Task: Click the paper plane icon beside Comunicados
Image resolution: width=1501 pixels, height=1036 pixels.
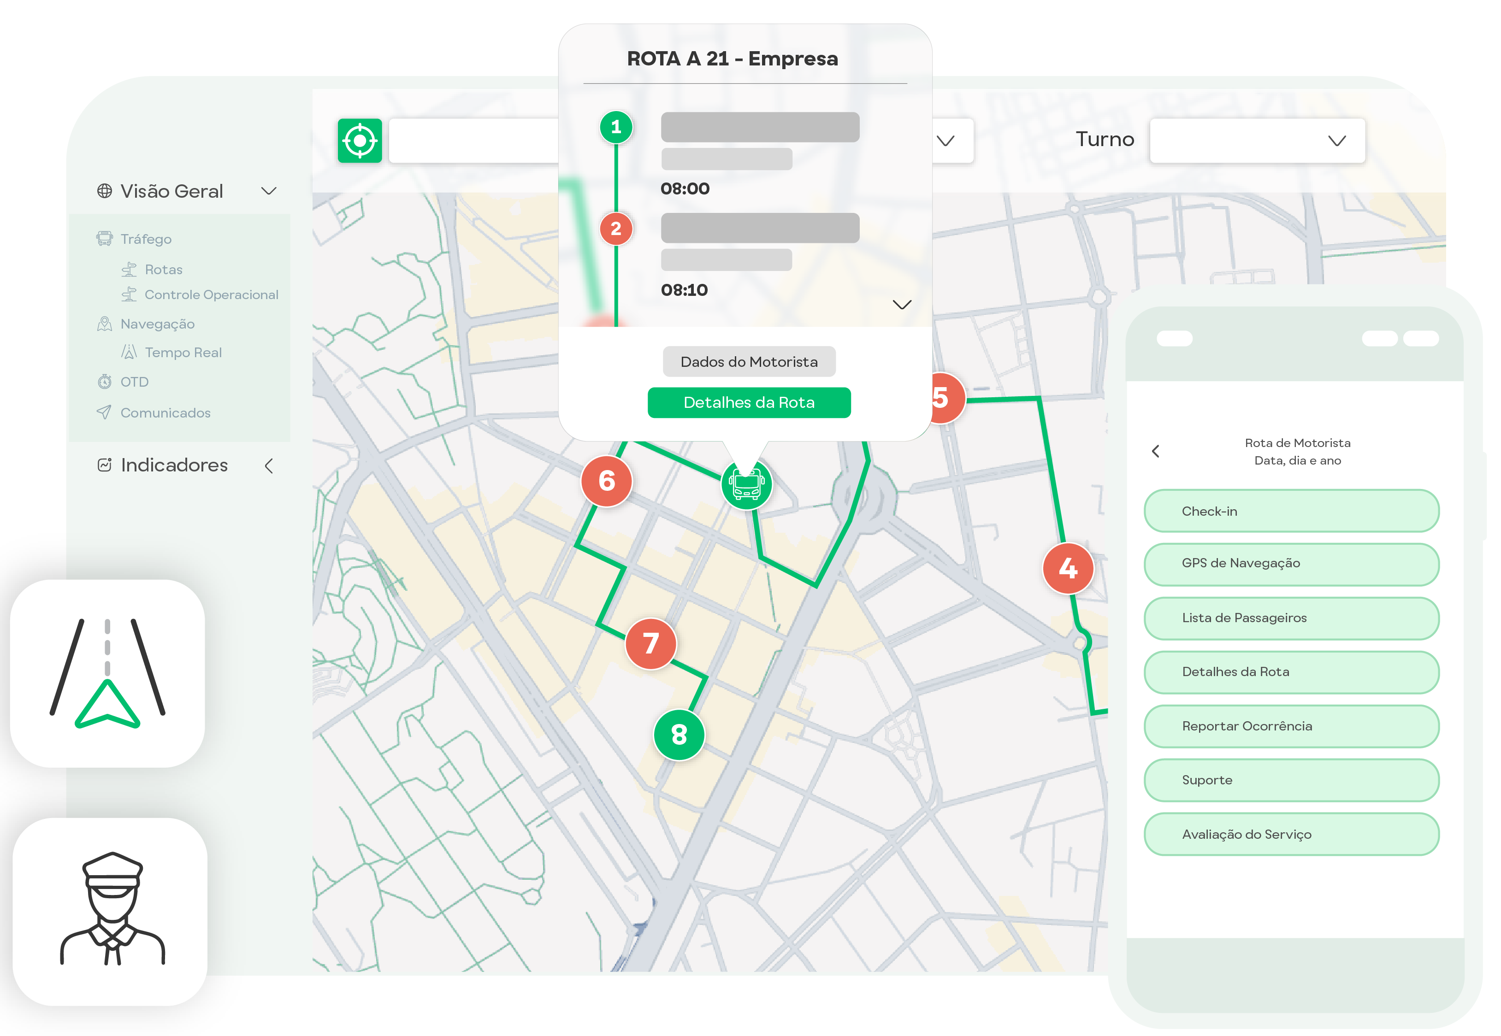Action: 104,412
